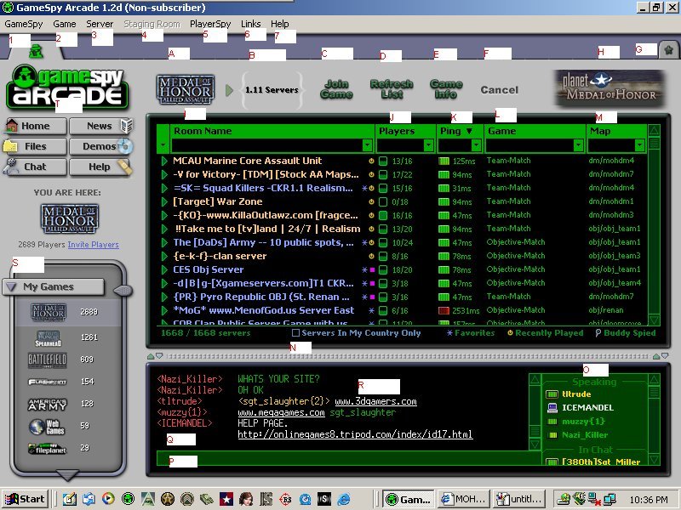Click the Map column header
This screenshot has width=681, height=510.
[x=616, y=131]
